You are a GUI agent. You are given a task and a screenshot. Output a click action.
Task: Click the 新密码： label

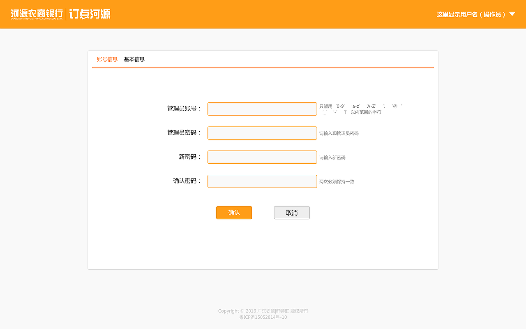pyautogui.click(x=190, y=157)
